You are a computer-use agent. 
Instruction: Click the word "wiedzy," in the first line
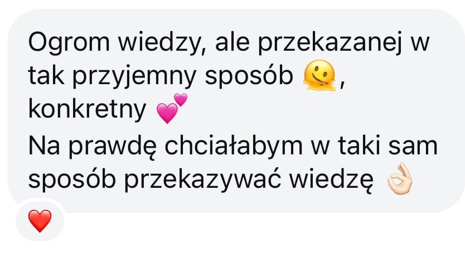click(x=162, y=43)
